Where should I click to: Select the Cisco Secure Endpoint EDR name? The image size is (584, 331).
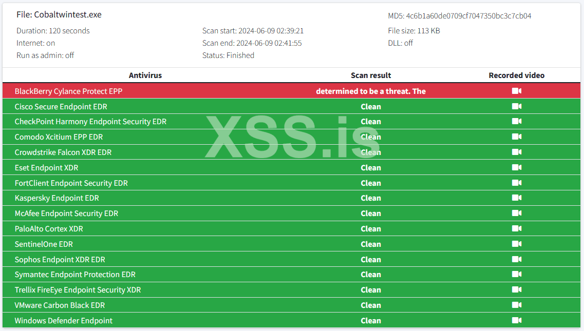point(61,107)
